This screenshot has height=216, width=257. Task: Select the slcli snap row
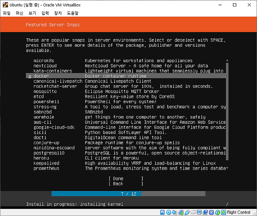coord(126,132)
